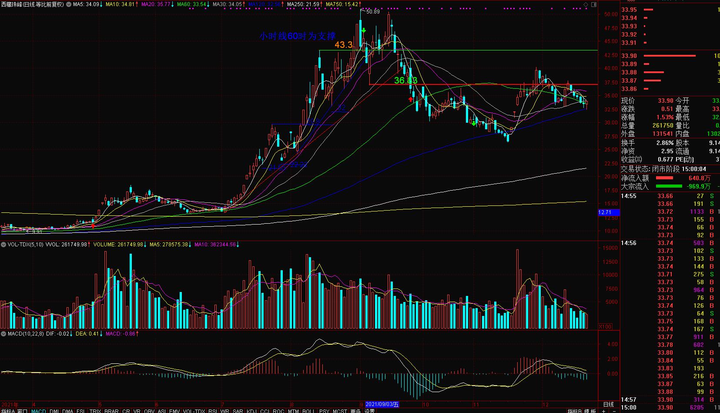Viewport: 720px width, 413px height.
Task: Click the 交易状态 闭市阶段 status line
Action: click(664, 169)
